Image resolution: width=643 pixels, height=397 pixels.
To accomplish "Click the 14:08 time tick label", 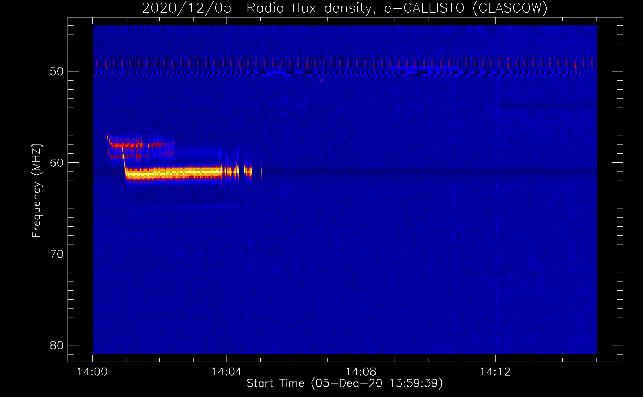I will pos(361,372).
